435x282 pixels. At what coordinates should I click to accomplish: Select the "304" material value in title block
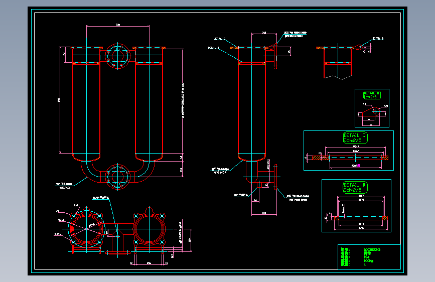[366, 257]
